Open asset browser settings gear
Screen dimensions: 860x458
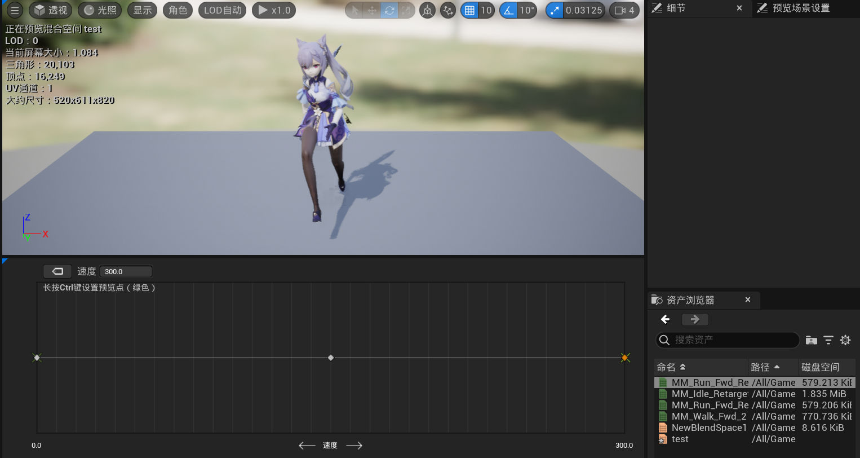point(845,340)
